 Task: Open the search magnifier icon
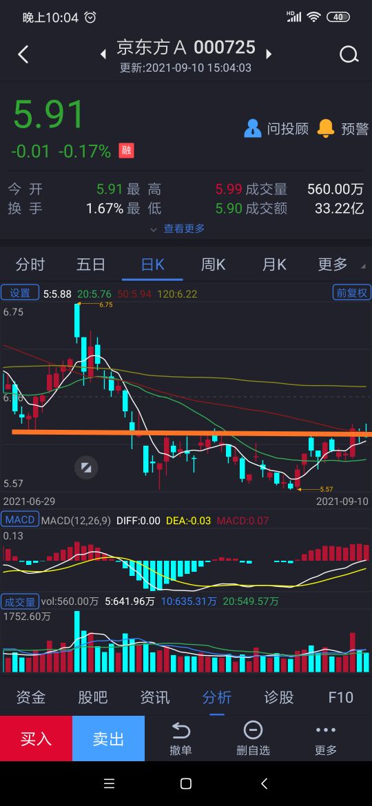(x=349, y=54)
